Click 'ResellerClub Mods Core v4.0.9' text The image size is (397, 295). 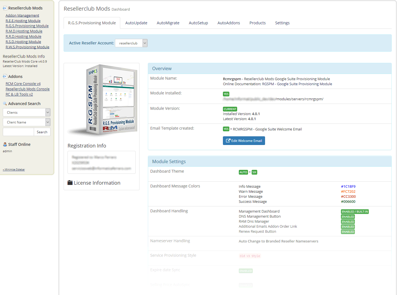[25, 61]
